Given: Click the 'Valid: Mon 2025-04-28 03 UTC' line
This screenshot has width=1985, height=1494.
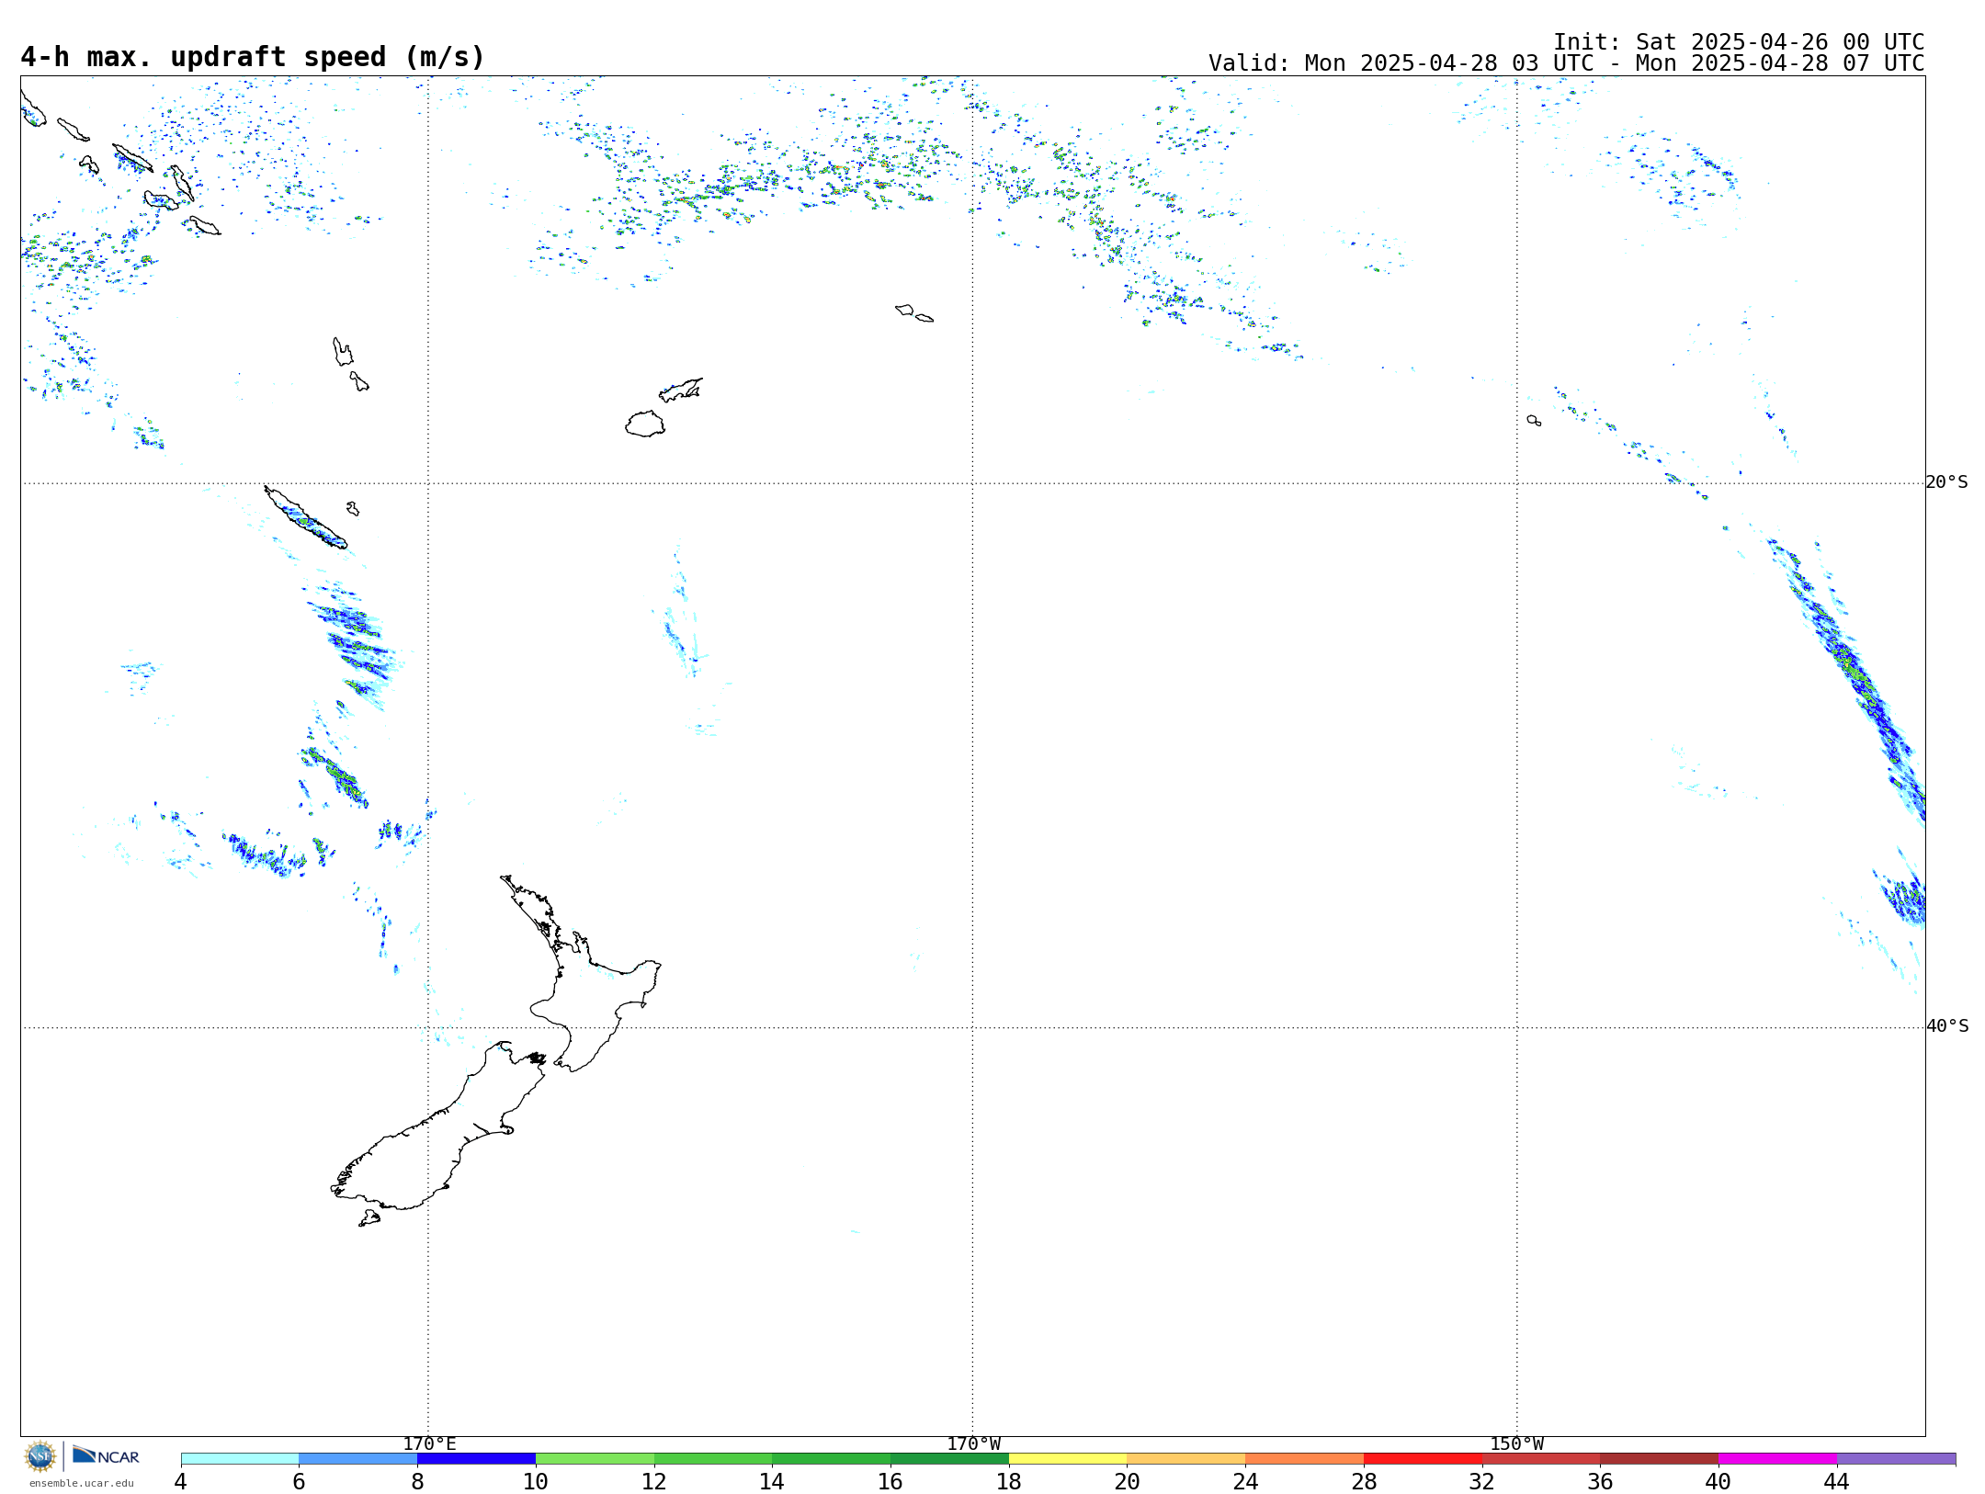Looking at the screenshot, I should (1566, 63).
